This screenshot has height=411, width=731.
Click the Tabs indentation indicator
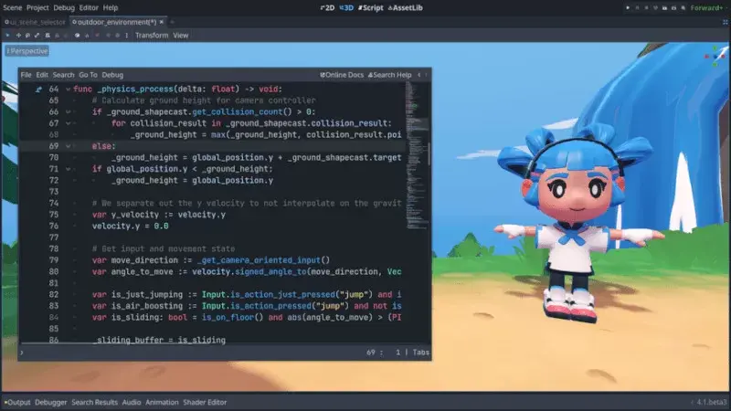(421, 353)
